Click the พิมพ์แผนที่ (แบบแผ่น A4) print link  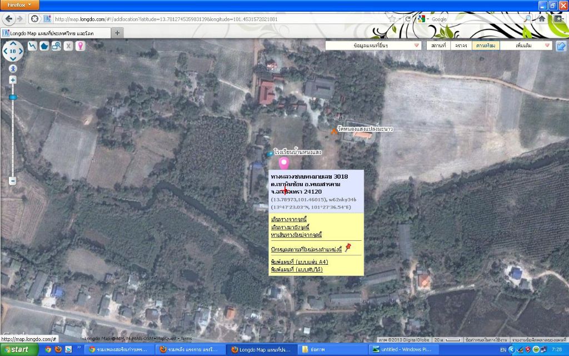[x=299, y=261]
